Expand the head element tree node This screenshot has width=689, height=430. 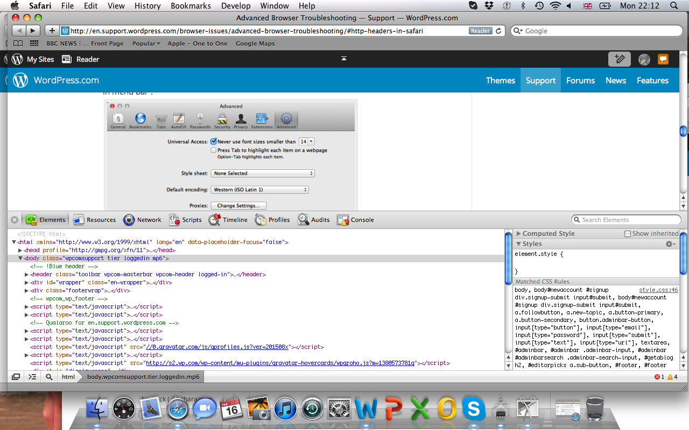click(x=20, y=250)
